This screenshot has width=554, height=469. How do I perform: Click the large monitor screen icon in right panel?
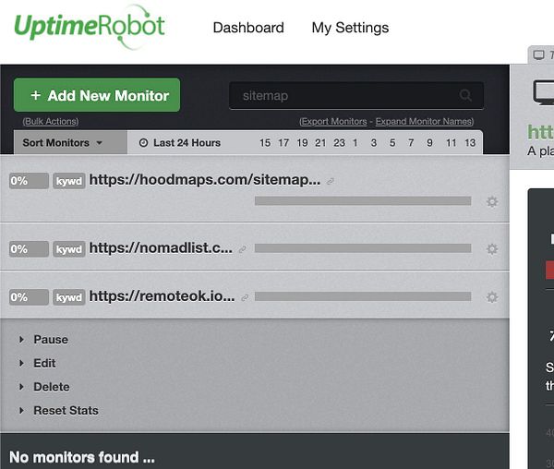click(x=544, y=92)
